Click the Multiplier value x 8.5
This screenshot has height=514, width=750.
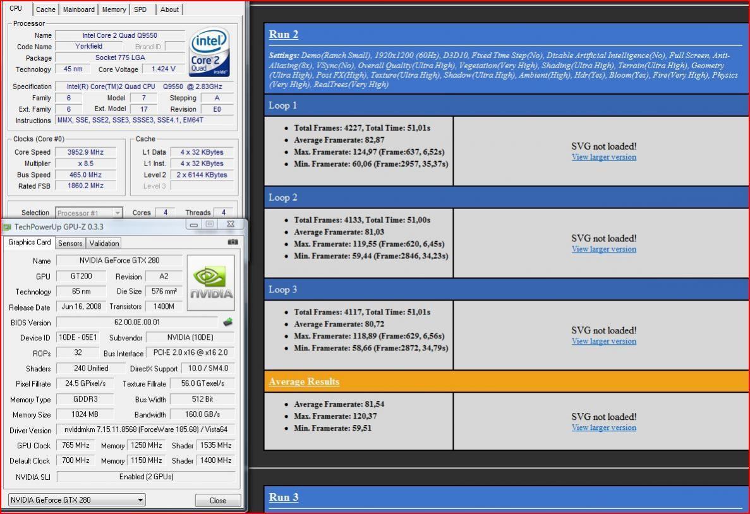click(x=85, y=163)
